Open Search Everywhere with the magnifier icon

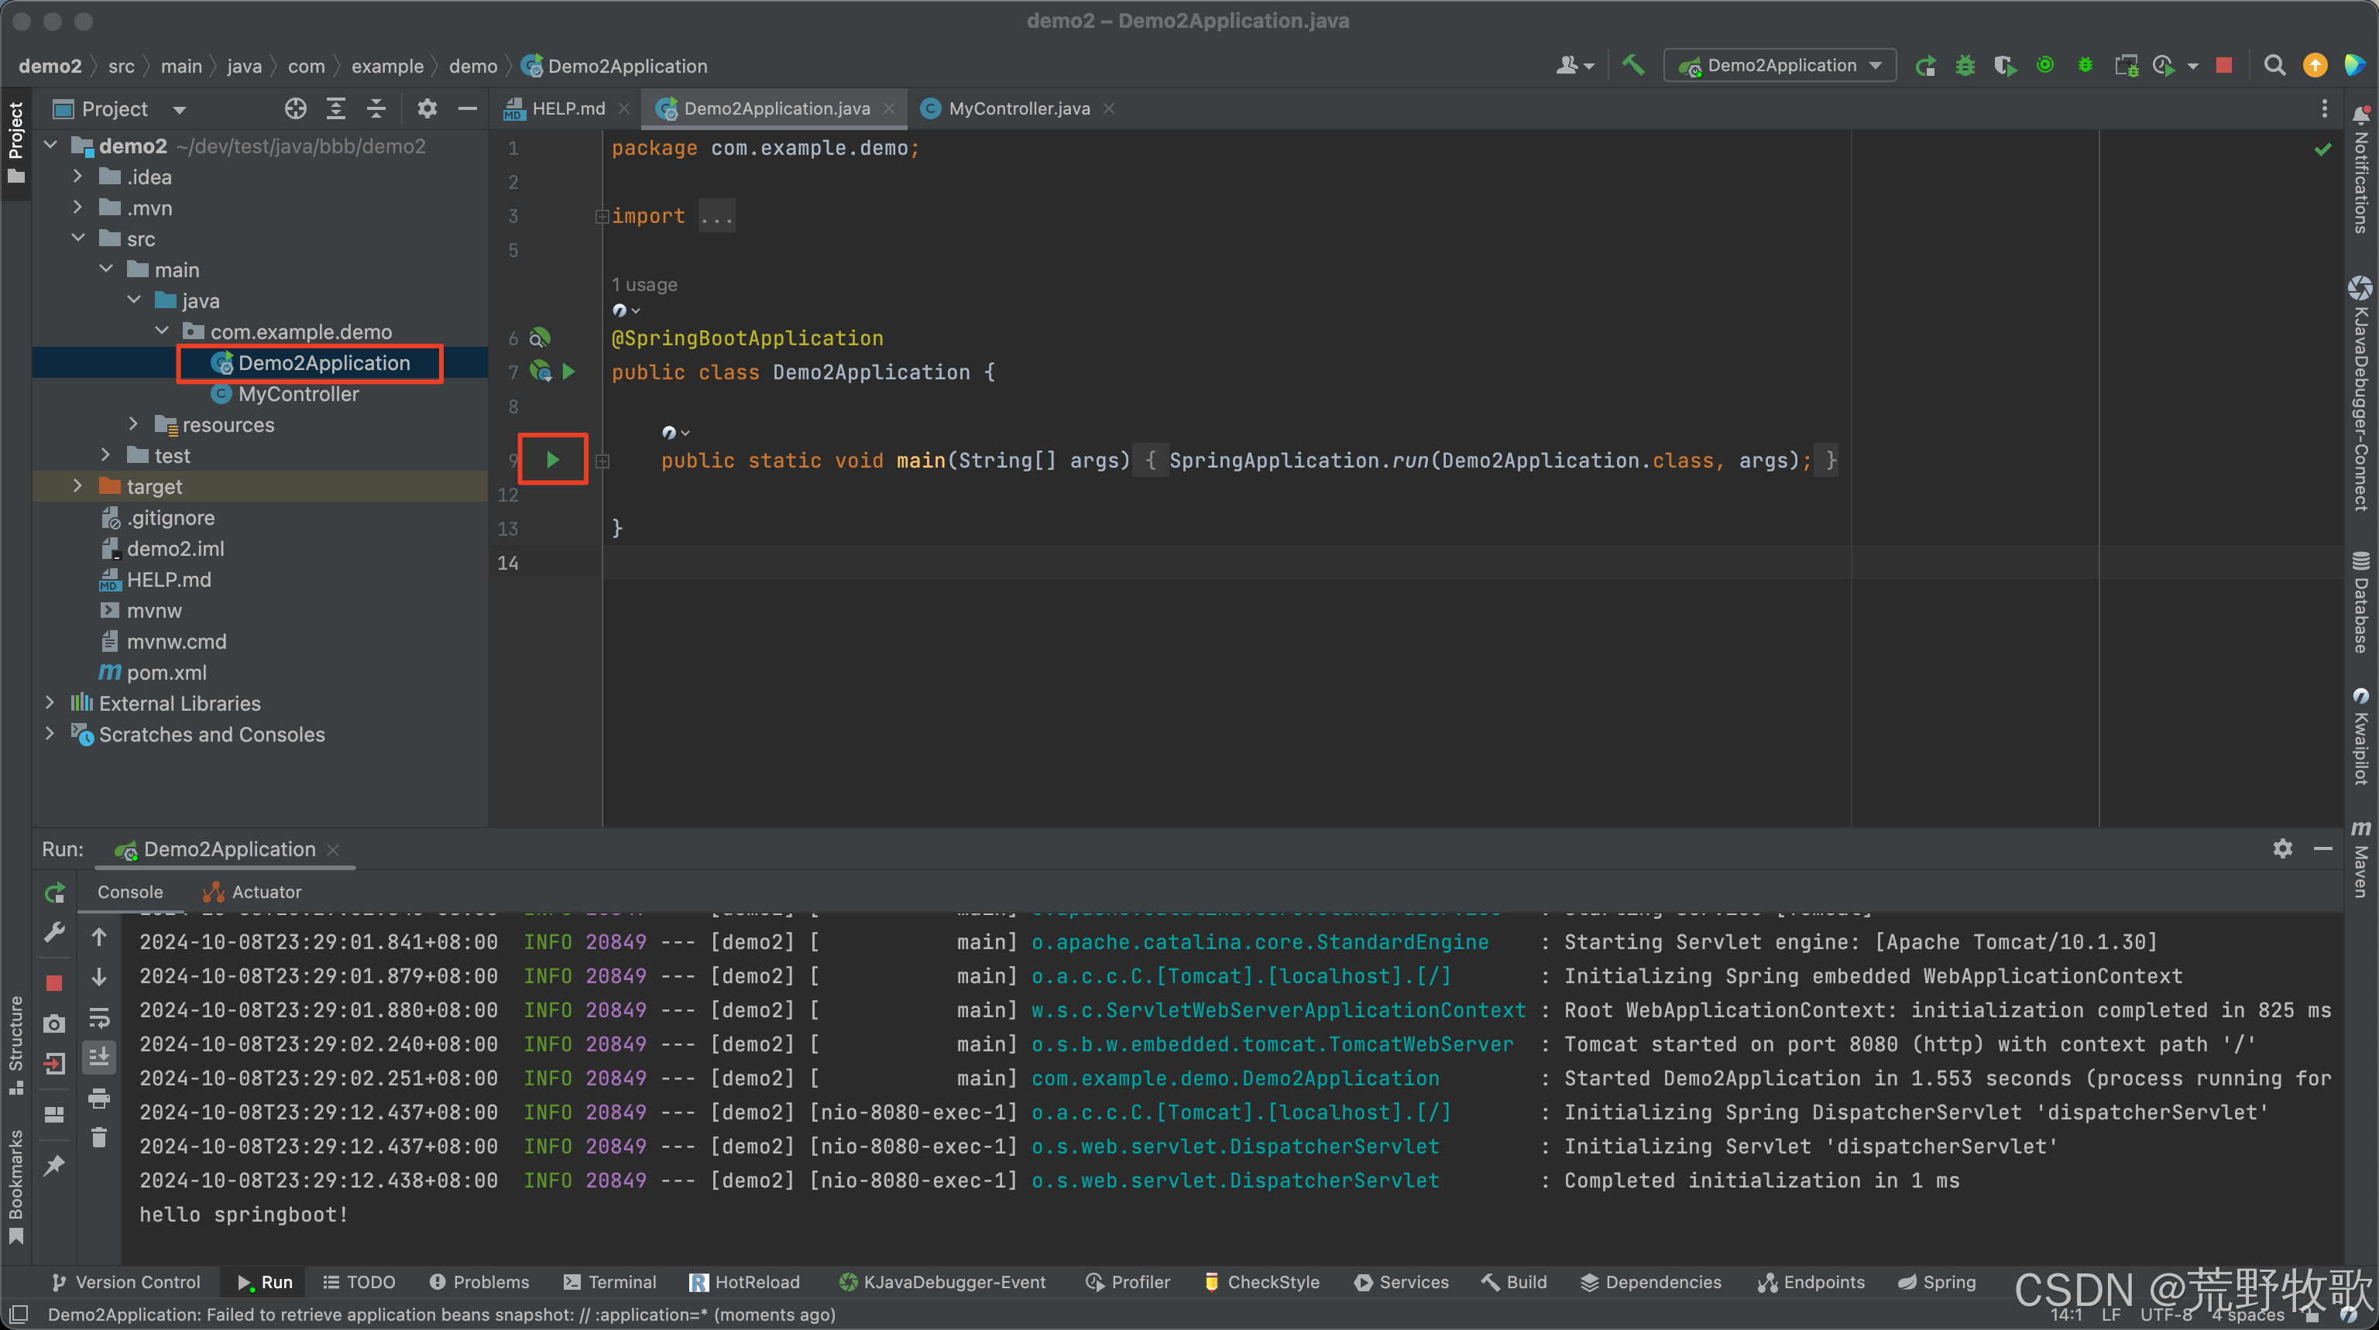coord(2275,64)
